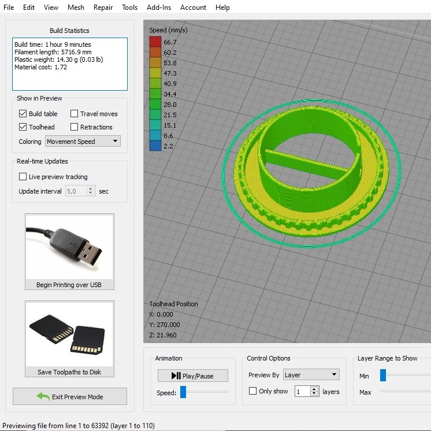This screenshot has height=431, width=431.
Task: Click the animation Speed slider handle
Action: point(183,393)
